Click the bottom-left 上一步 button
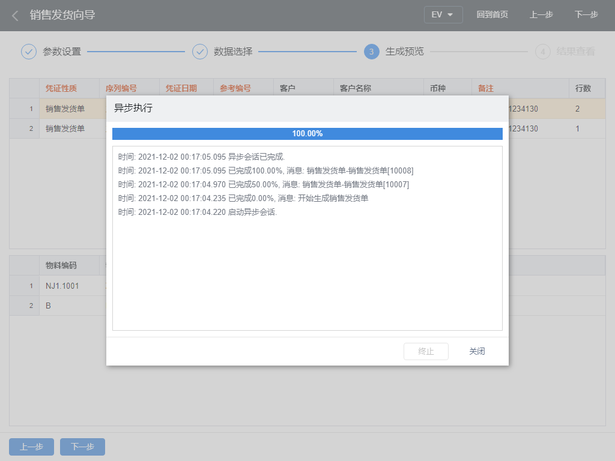Viewport: 615px width, 461px height. (x=31, y=447)
